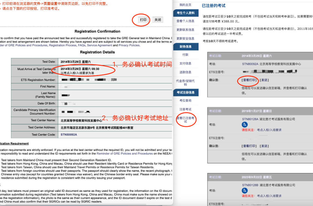Open the Privacy Policies link

[x=129, y=45]
